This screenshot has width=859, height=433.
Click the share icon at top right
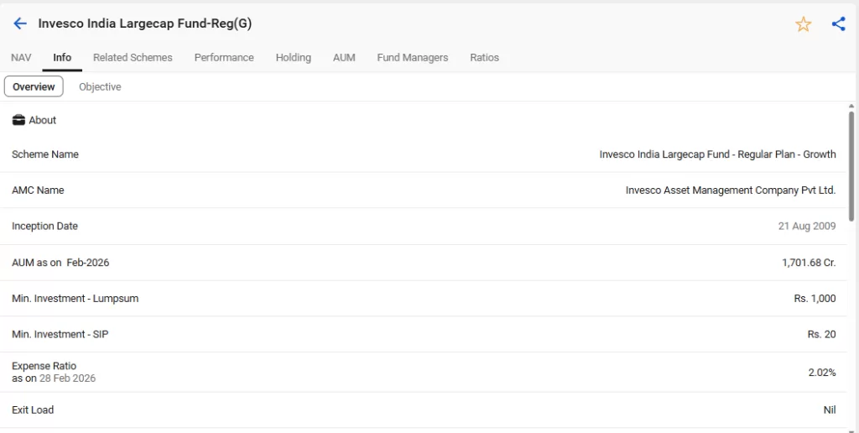pos(838,24)
